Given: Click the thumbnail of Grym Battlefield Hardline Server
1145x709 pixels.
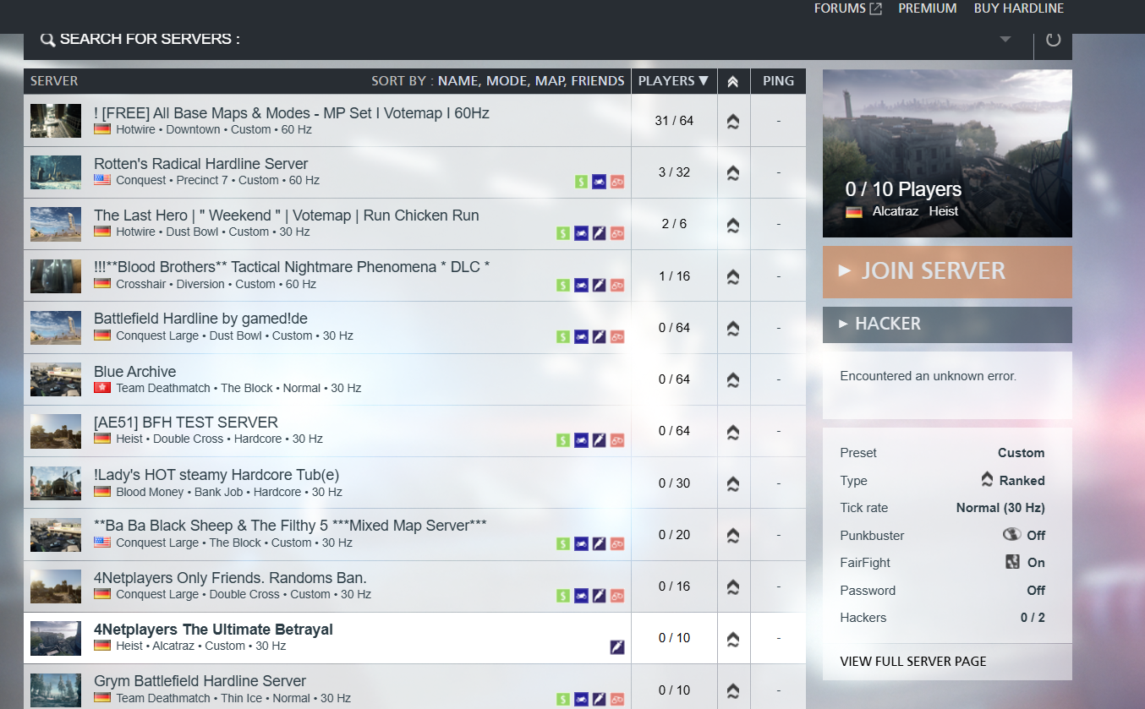Looking at the screenshot, I should pyautogui.click(x=56, y=690).
